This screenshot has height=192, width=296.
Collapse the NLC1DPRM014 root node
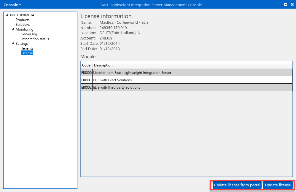[7, 15]
